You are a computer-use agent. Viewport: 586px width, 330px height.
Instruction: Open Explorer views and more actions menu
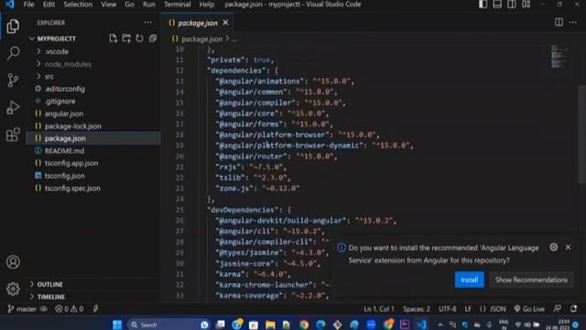148,22
